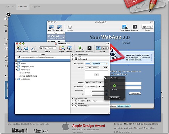Select WebApp 2.0 in Pages list

pyautogui.click(x=56, y=37)
